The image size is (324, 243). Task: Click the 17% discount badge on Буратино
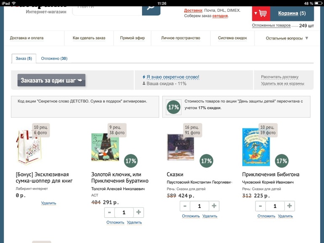130,161
